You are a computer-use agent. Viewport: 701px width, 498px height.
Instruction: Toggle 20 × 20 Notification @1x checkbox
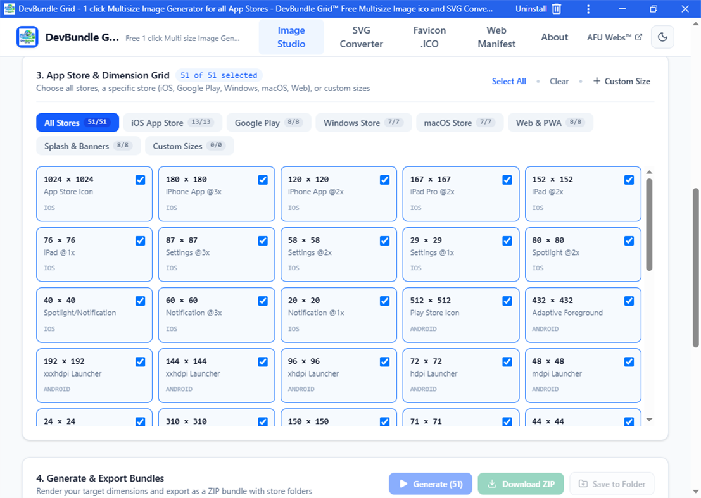click(x=384, y=301)
